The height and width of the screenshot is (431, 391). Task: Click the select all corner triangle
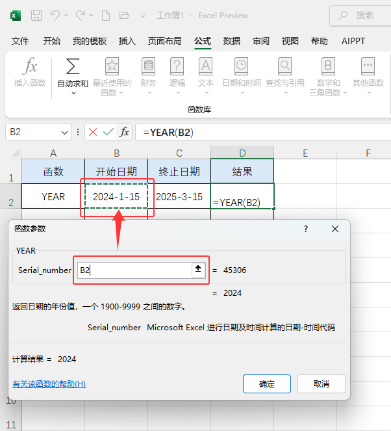click(x=15, y=153)
